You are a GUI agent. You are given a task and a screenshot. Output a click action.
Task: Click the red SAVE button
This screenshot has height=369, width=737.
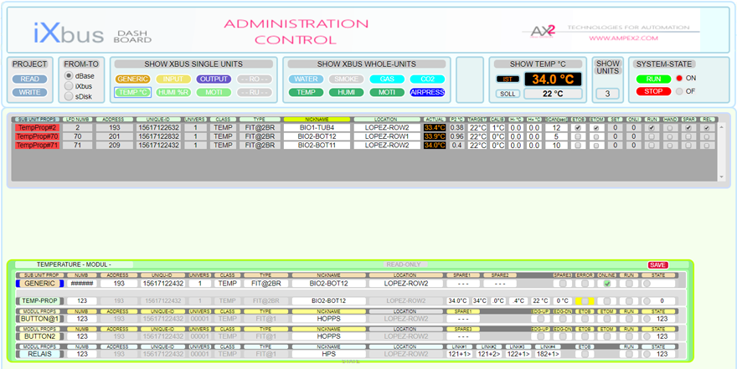pos(657,264)
